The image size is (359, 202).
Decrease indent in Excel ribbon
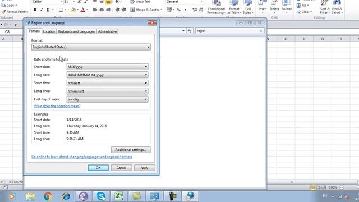click(x=117, y=10)
